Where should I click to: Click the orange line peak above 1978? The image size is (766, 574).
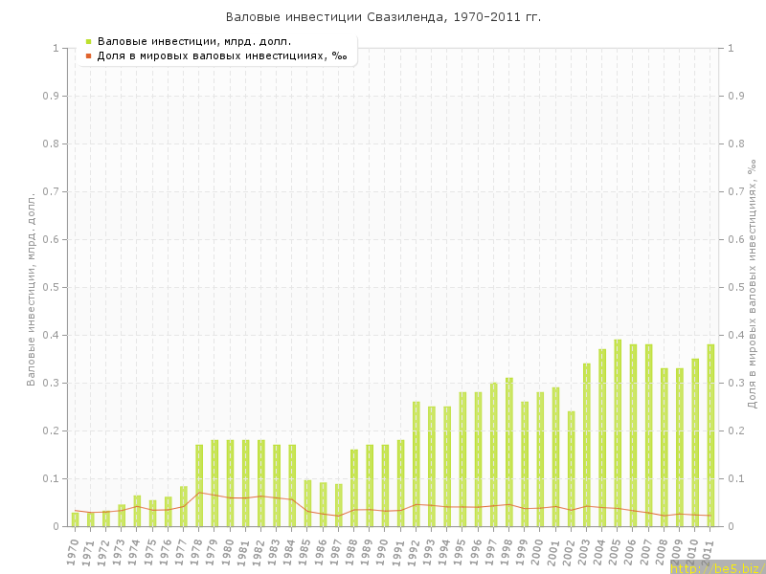pos(199,493)
